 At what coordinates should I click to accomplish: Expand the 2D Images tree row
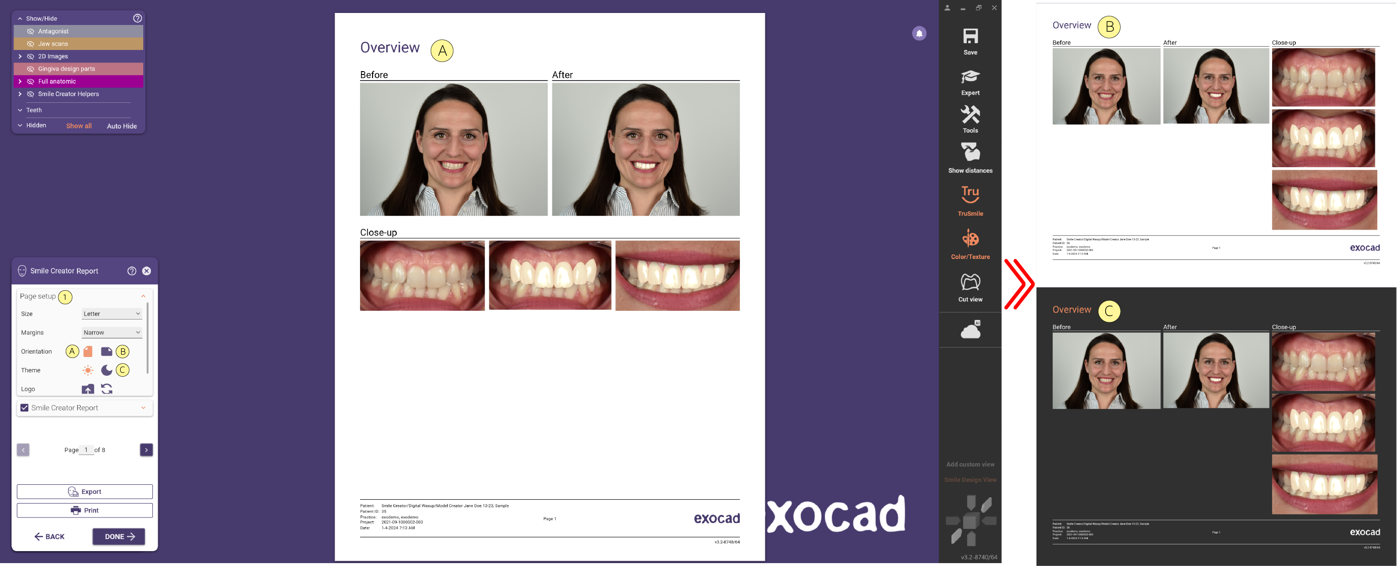pyautogui.click(x=20, y=56)
